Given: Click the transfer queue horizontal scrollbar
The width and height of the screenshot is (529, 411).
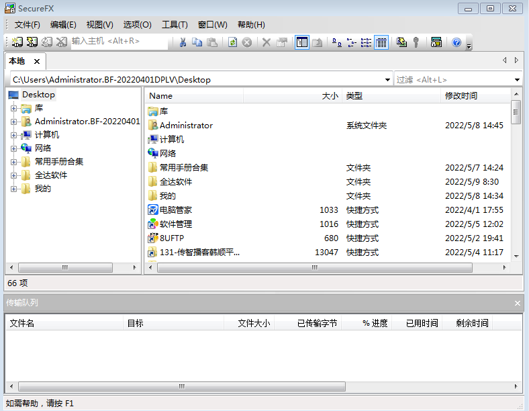Looking at the screenshot, I should (x=182, y=386).
